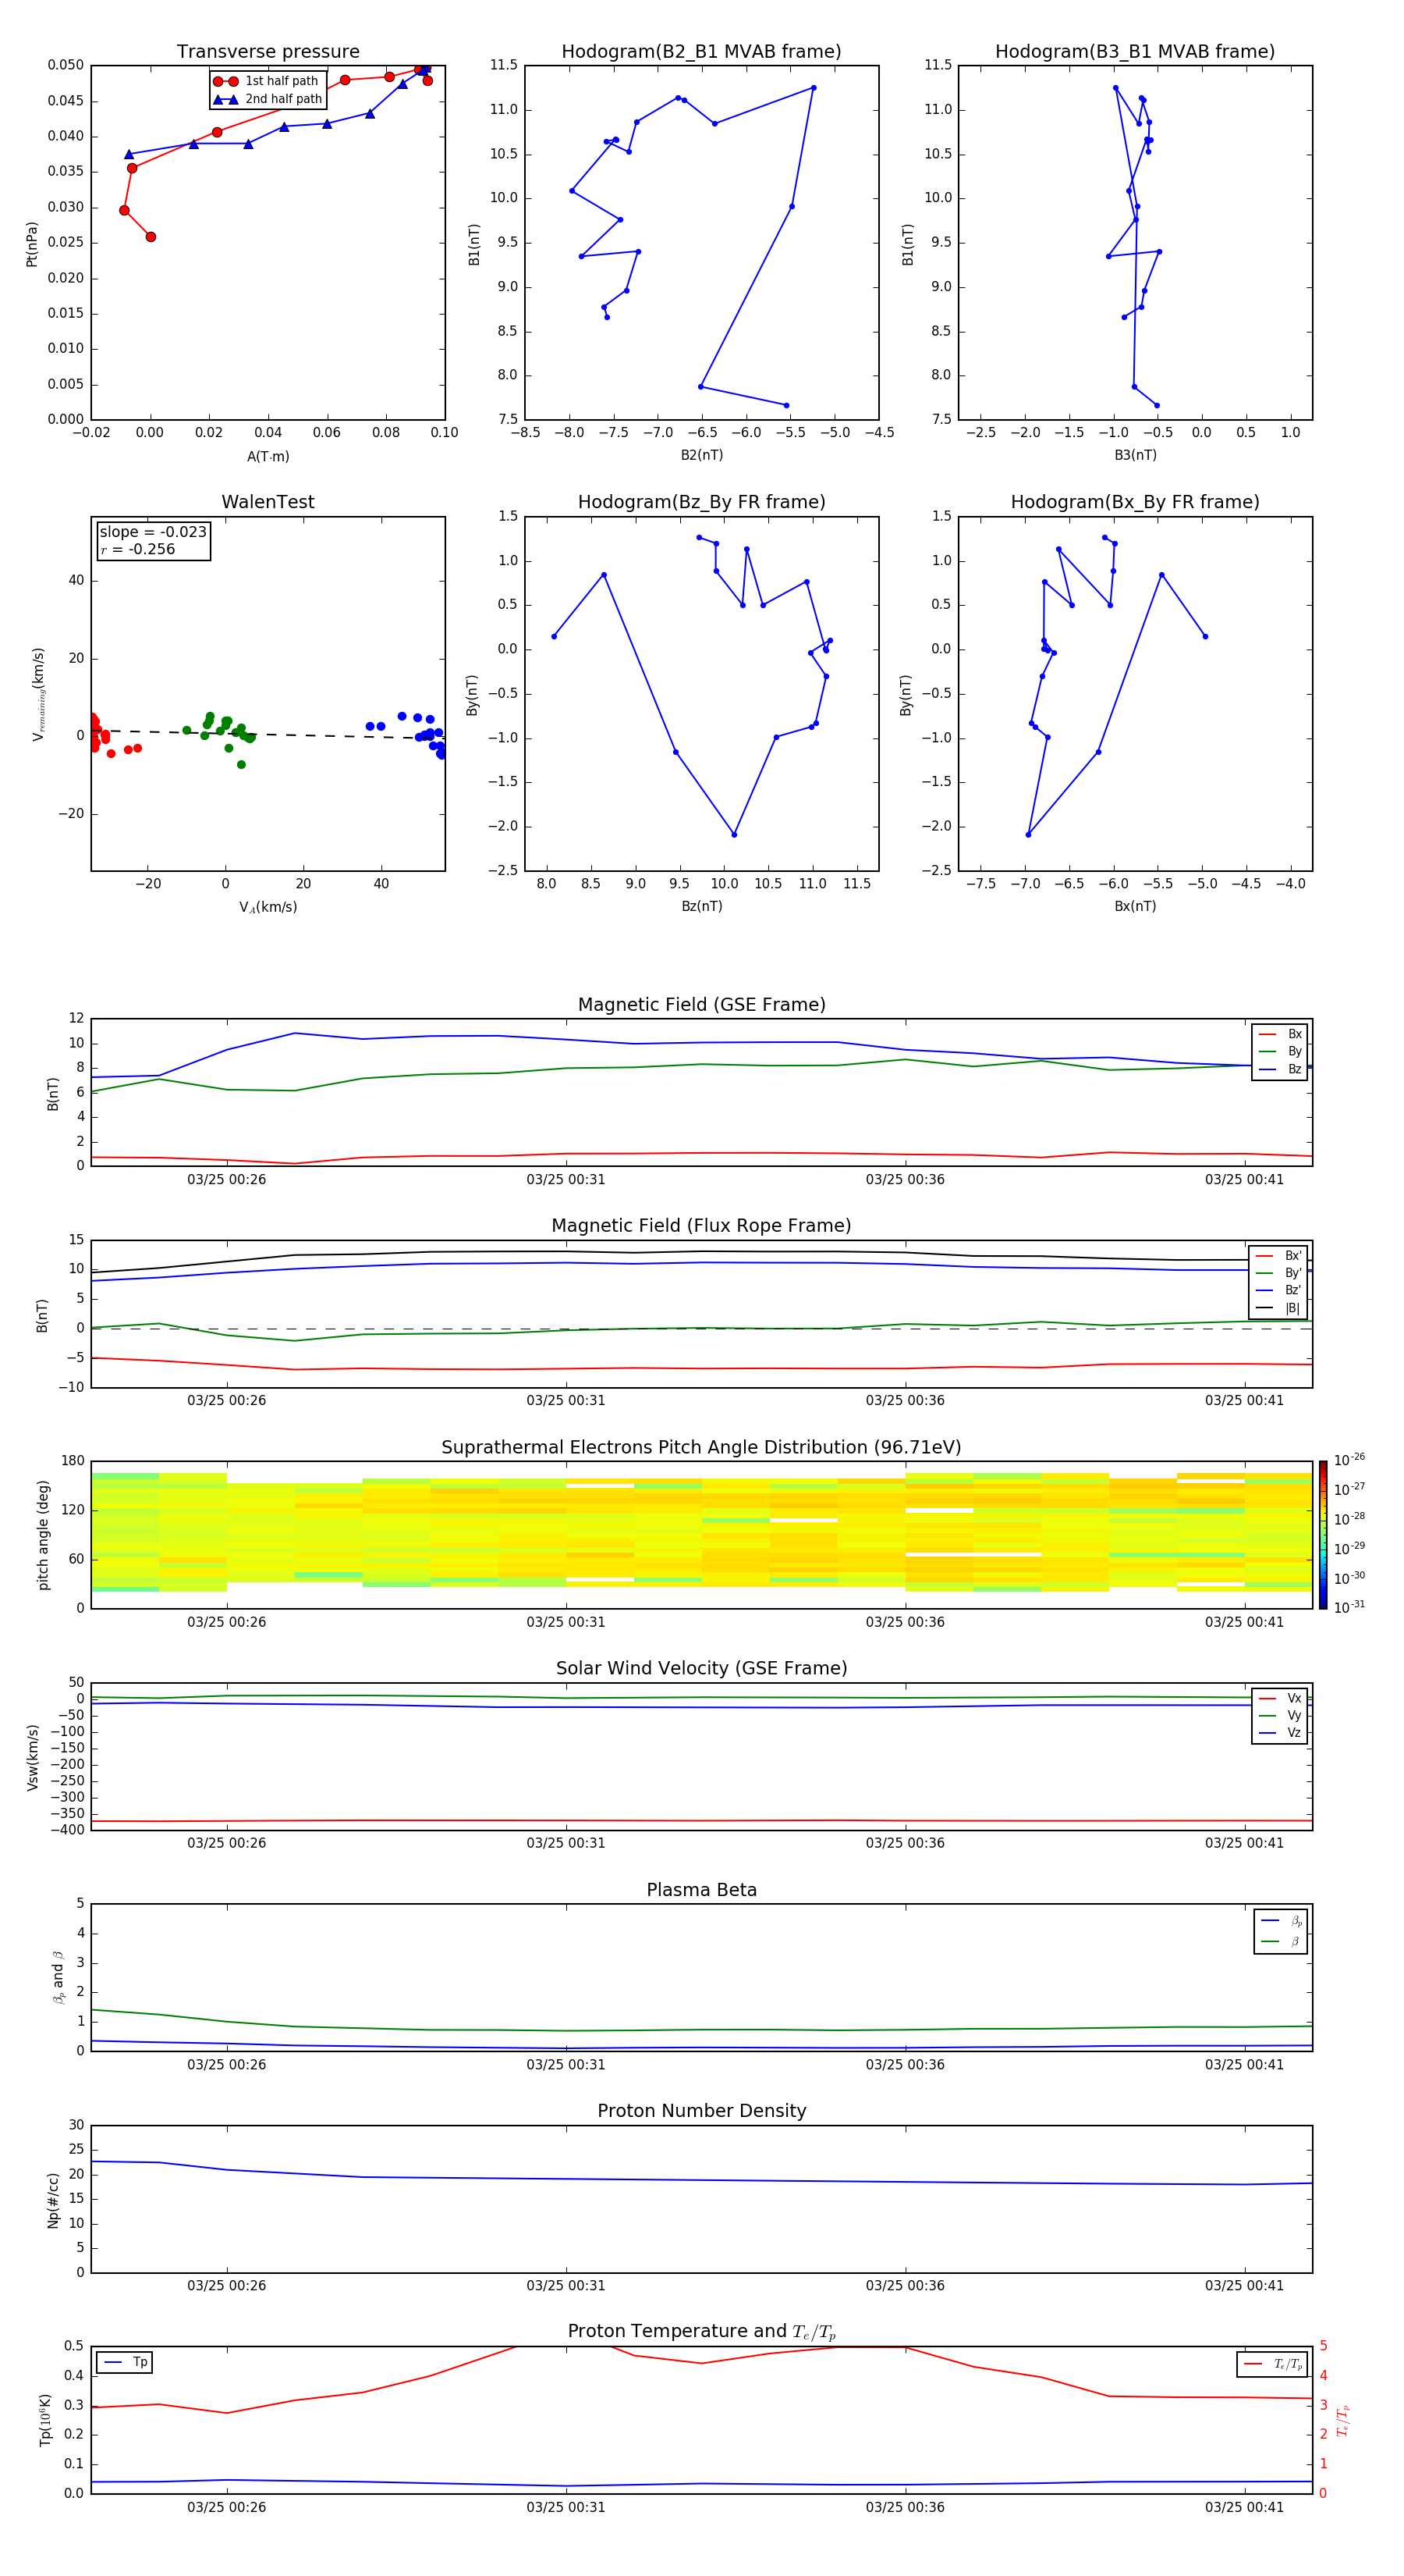Click the 'V_remaining(km/s)' y-axis label
This screenshot has height=2576, width=1404.
coord(39,694)
